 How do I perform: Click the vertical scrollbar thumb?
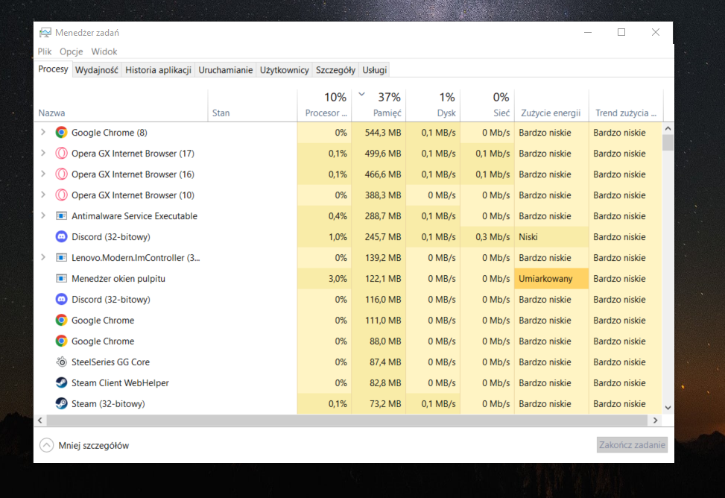(668, 142)
